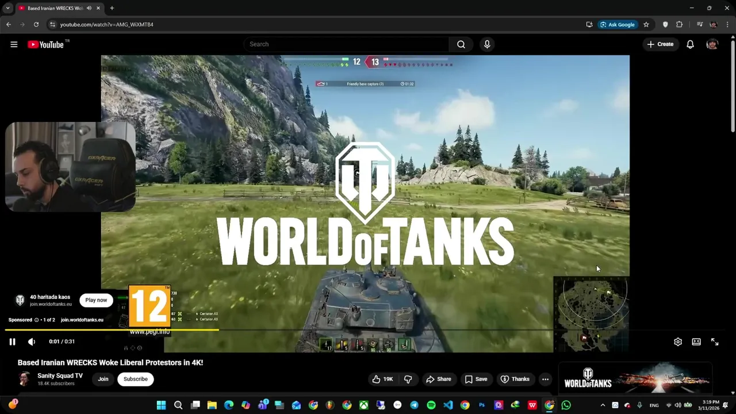Screen dimensions: 736x414
Task: Open Visual Studio Code from the taskbar
Action: 448,405
